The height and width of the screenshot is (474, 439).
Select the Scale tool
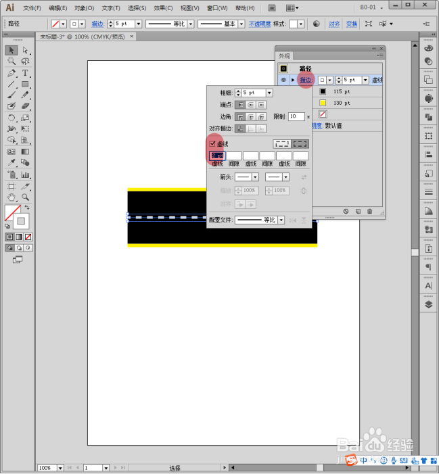pyautogui.click(x=25, y=118)
